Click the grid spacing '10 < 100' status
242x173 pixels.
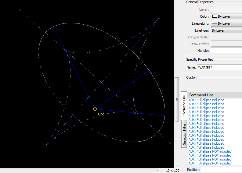tap(172, 171)
